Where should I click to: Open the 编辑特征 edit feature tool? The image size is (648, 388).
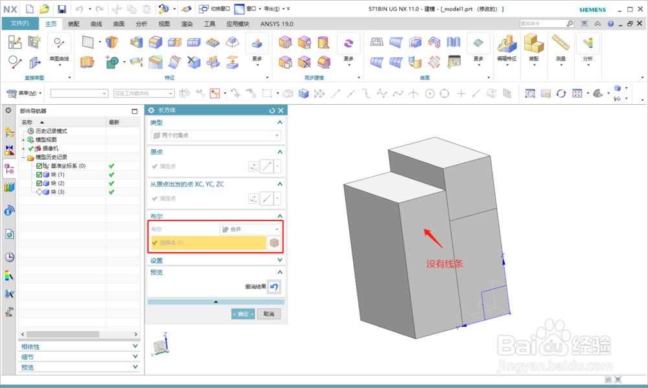coord(507,50)
